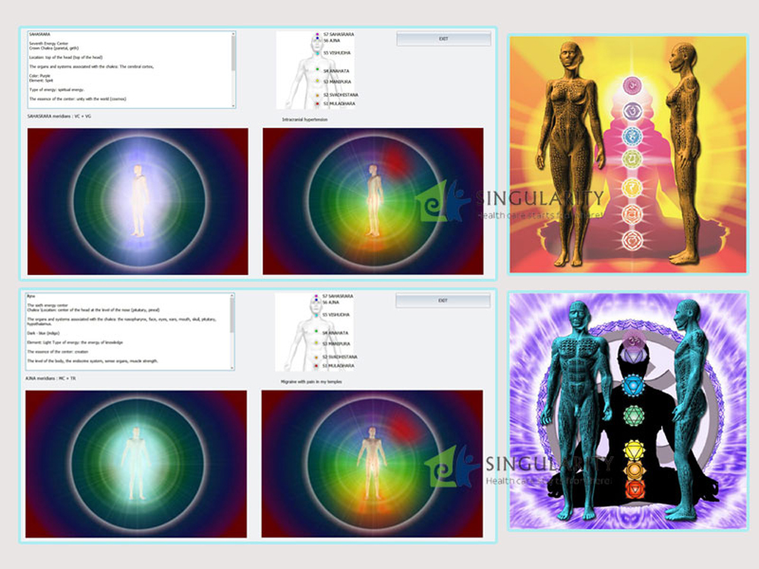Select the S4 Anahata chakra in the bottom panel

(x=317, y=333)
